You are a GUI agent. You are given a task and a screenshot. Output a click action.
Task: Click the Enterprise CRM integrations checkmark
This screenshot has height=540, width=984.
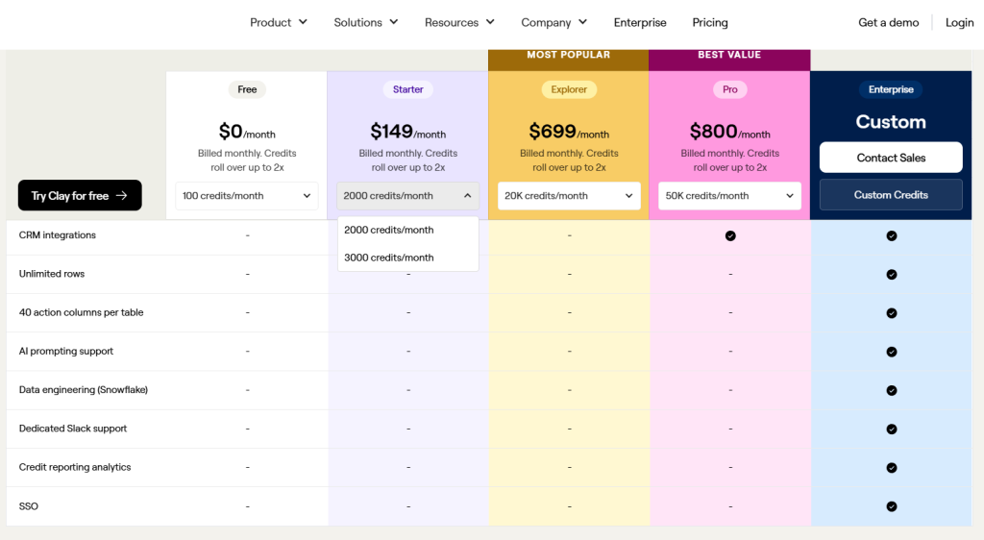[891, 235]
